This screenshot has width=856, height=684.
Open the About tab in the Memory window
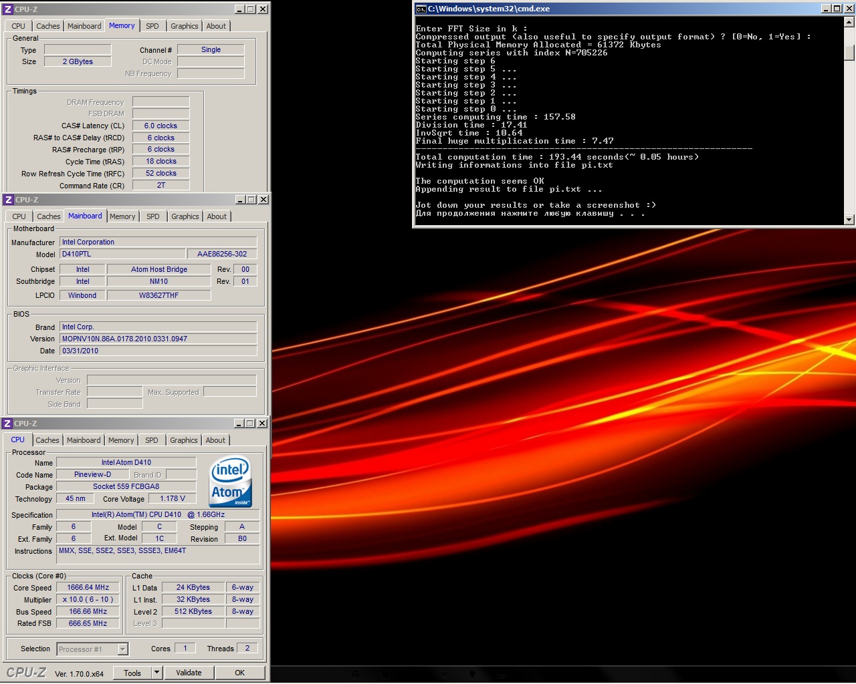[x=216, y=26]
